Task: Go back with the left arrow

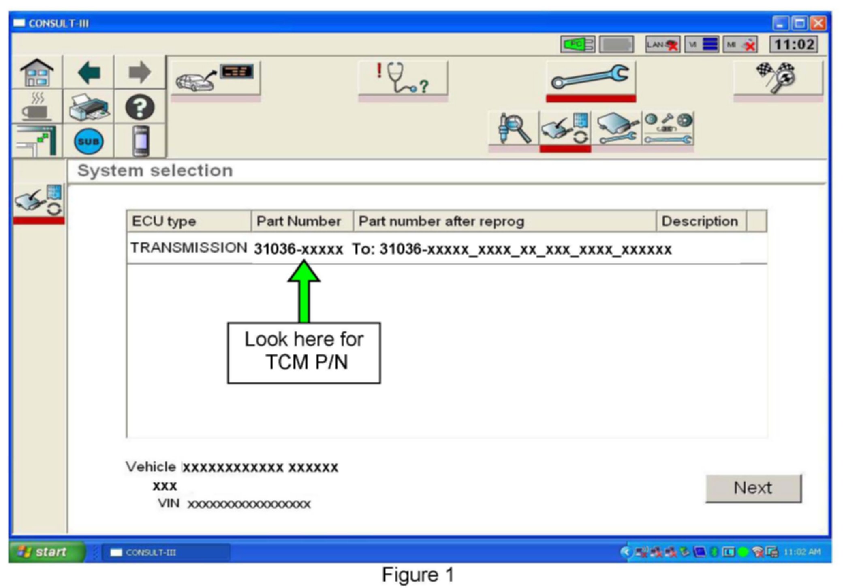Action: tap(88, 73)
